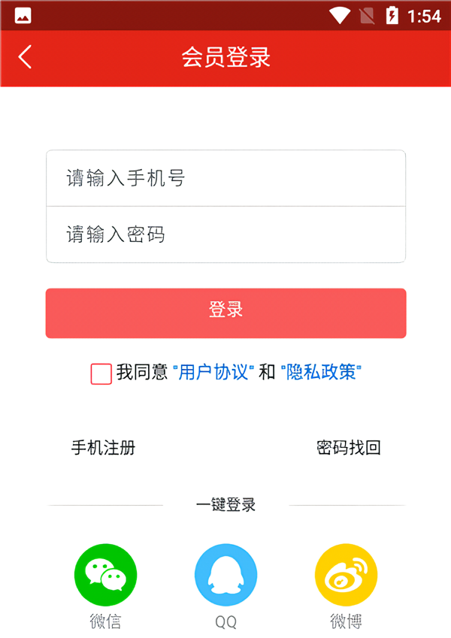Tap the 微博 text label

coord(346,621)
